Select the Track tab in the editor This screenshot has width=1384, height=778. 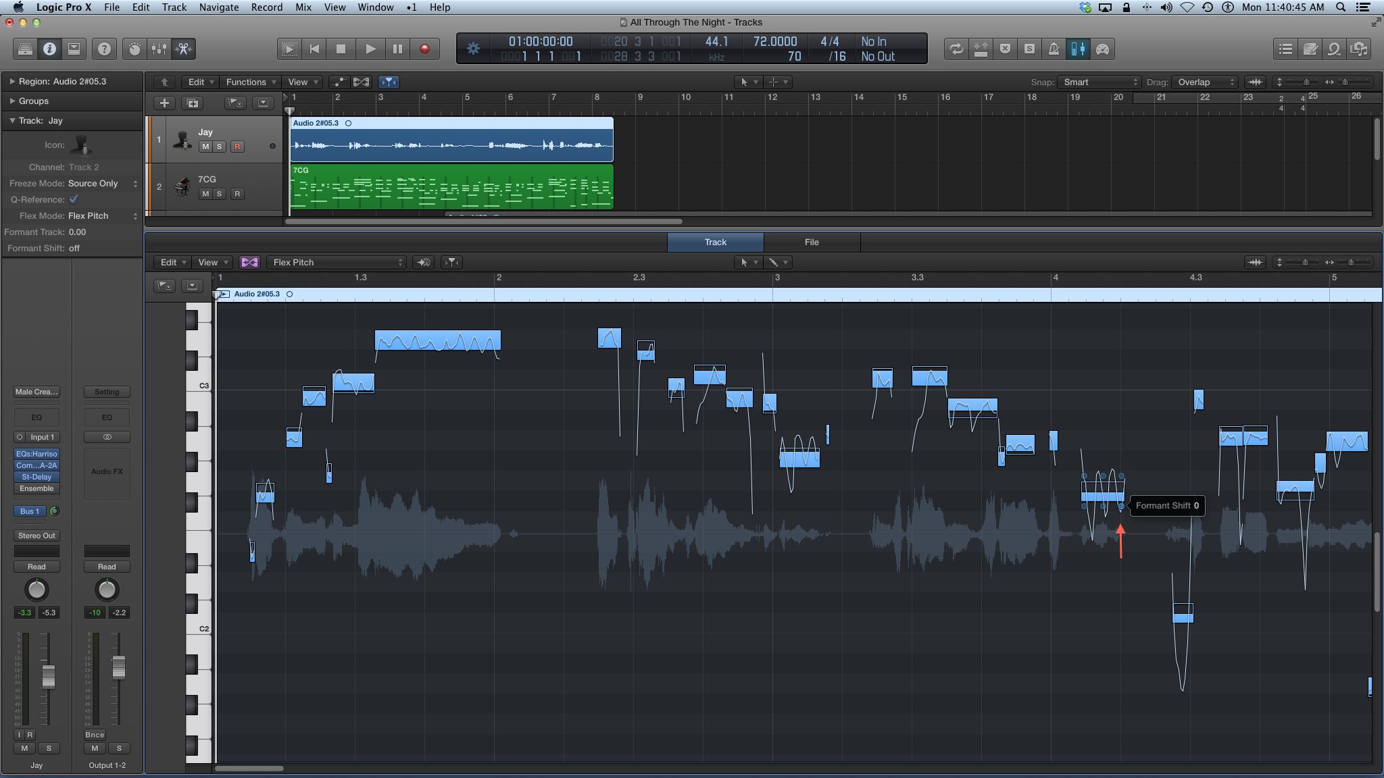(x=715, y=242)
